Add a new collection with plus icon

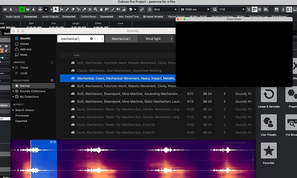point(52,80)
